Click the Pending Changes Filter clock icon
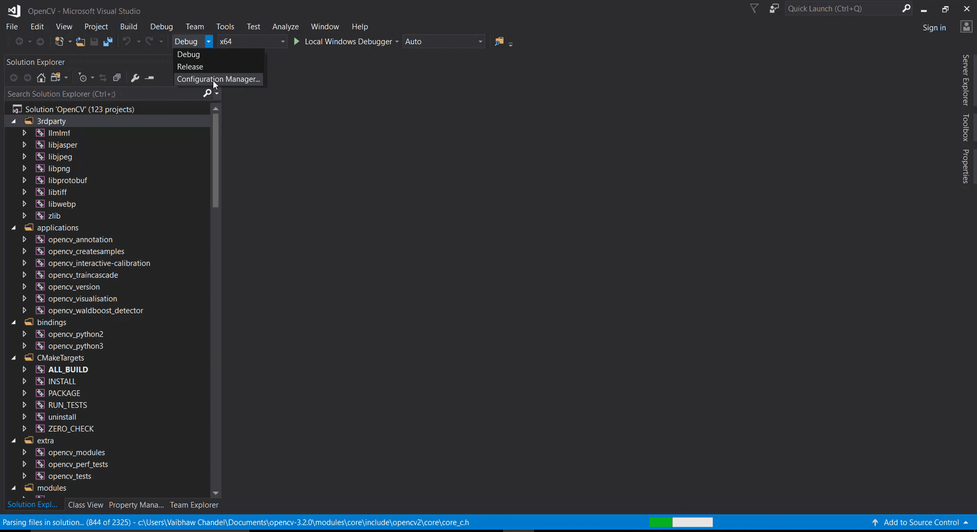The width and height of the screenshot is (977, 532). point(83,77)
